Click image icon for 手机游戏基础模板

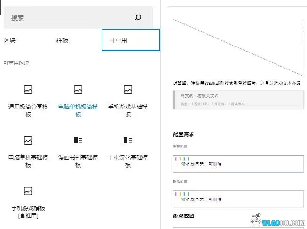(x=128, y=90)
